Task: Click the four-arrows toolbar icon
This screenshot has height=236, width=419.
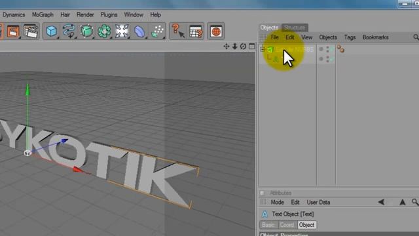Action: click(x=122, y=31)
